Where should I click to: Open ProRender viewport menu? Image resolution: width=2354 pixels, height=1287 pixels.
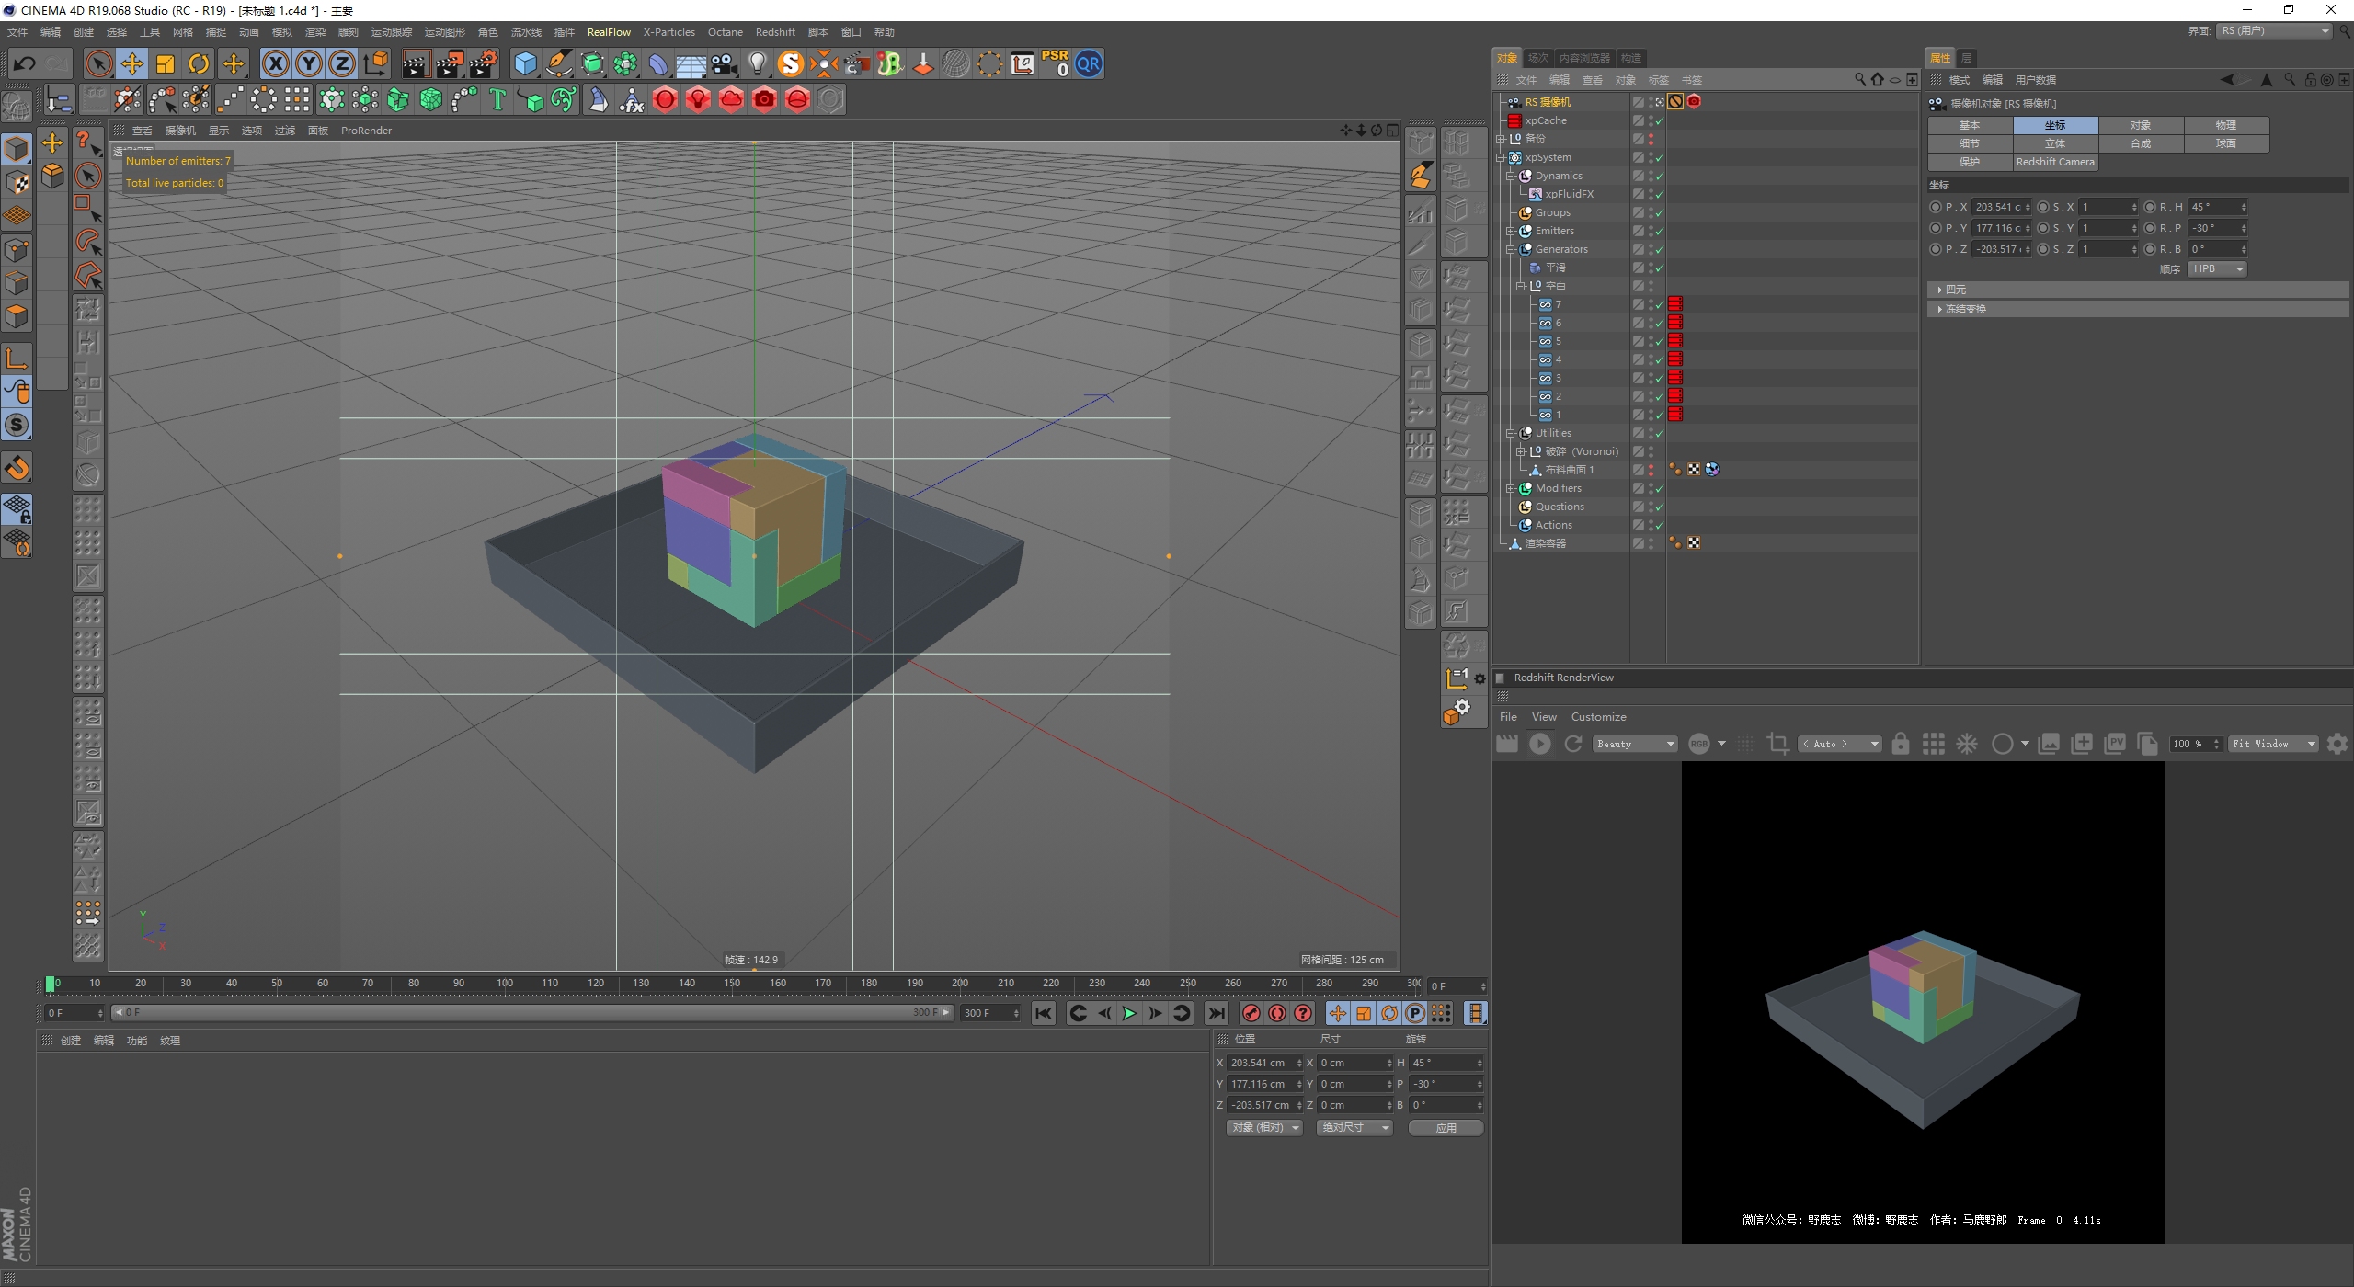pyautogui.click(x=366, y=131)
